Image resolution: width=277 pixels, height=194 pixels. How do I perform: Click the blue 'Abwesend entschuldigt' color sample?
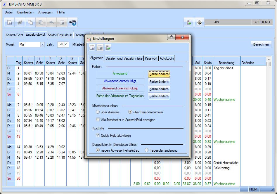(120, 81)
